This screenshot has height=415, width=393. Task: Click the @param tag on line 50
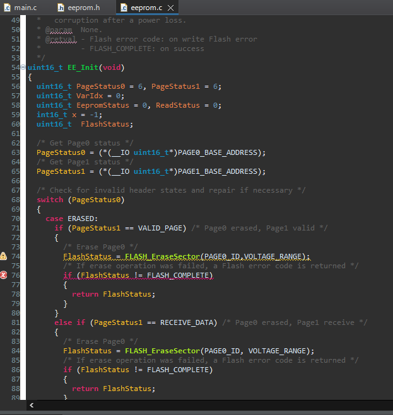click(59, 30)
